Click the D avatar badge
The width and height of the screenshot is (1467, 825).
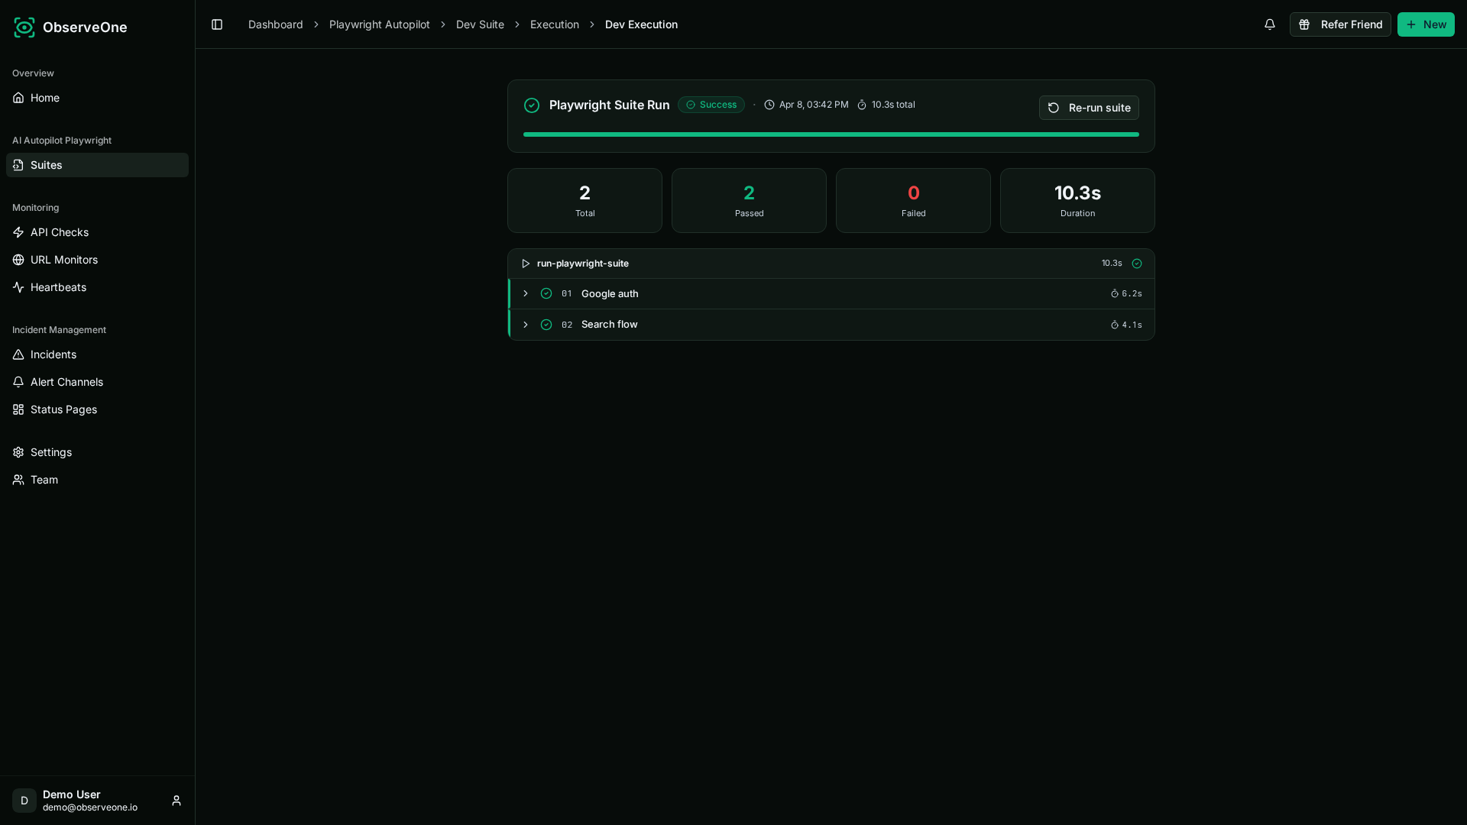pyautogui.click(x=24, y=801)
